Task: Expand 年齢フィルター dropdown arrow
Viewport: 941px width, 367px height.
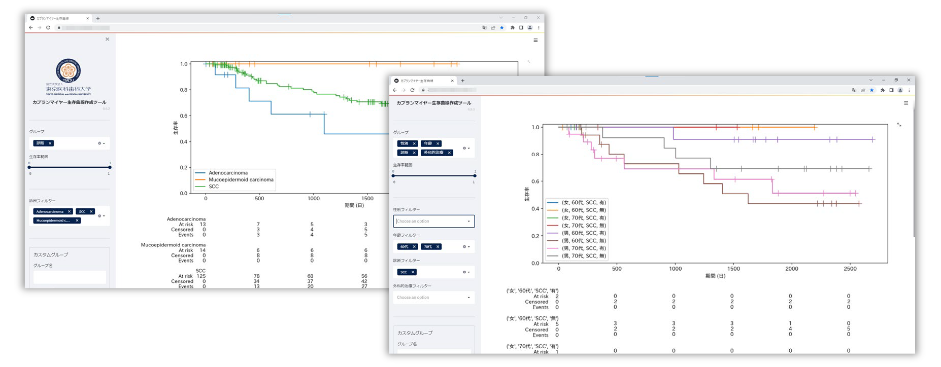Action: (468, 247)
